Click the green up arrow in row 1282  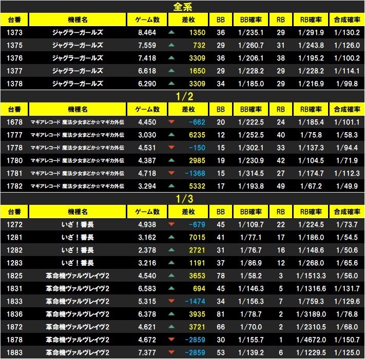click(x=171, y=249)
